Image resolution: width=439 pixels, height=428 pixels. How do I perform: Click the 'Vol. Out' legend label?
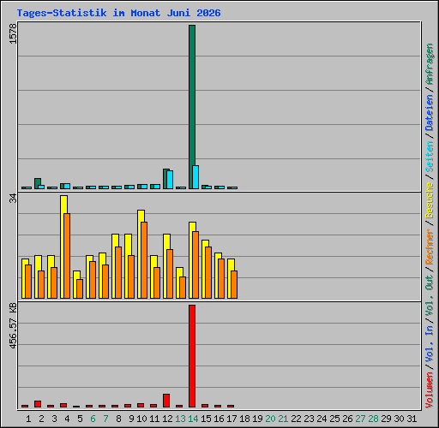(x=430, y=294)
